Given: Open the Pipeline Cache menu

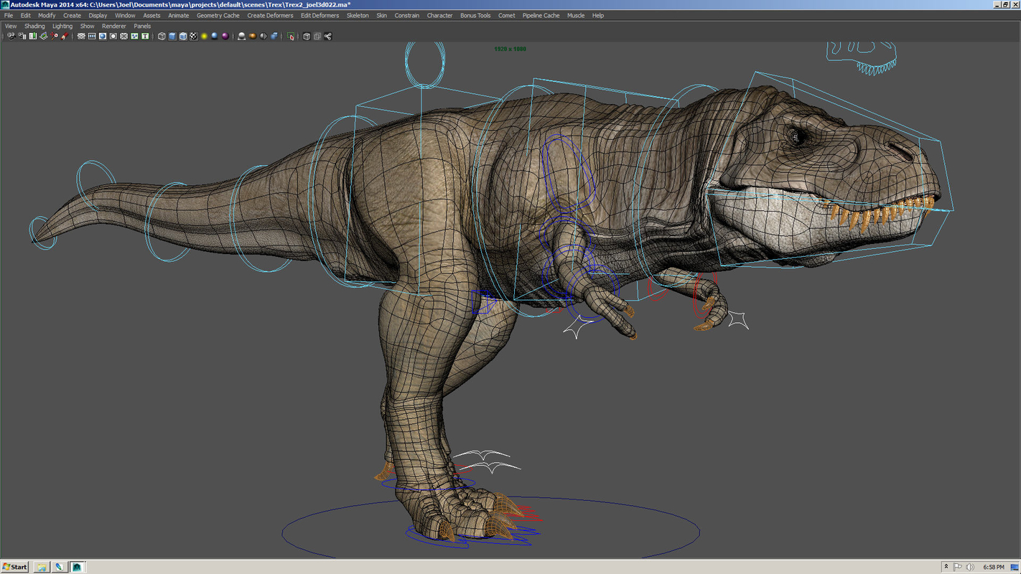Looking at the screenshot, I should 541,15.
